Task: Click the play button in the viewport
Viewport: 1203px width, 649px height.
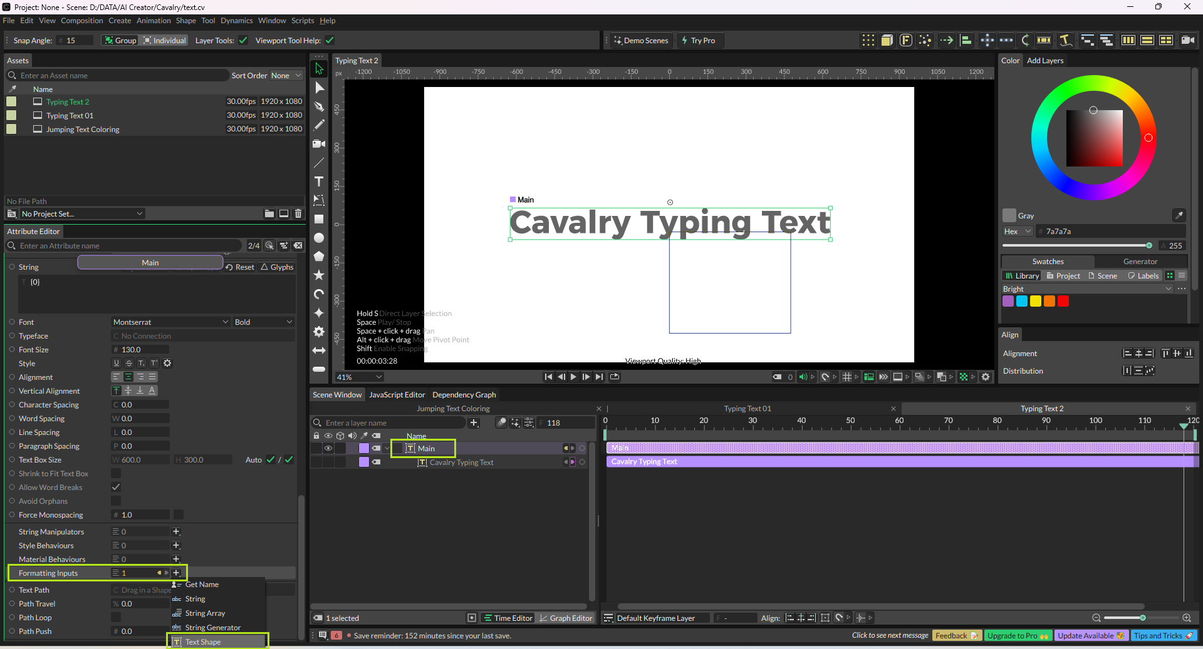Action: tap(573, 377)
